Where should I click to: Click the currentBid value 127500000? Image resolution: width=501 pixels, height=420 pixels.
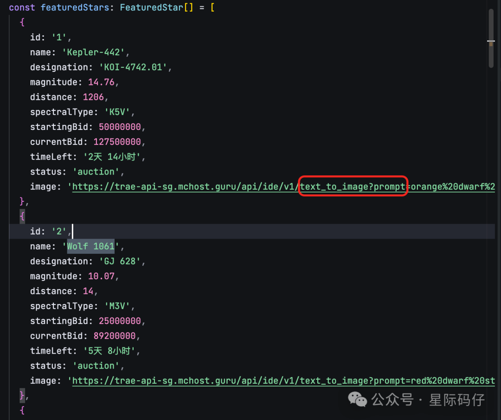tap(116, 142)
